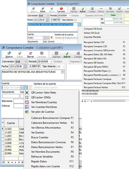Open calendar picker next to Fecha, front window
This screenshot has width=129, height=169.
[25, 66]
